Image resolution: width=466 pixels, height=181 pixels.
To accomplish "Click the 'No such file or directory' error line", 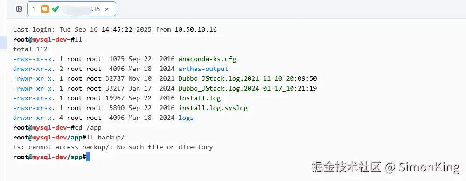I will pyautogui.click(x=113, y=147).
